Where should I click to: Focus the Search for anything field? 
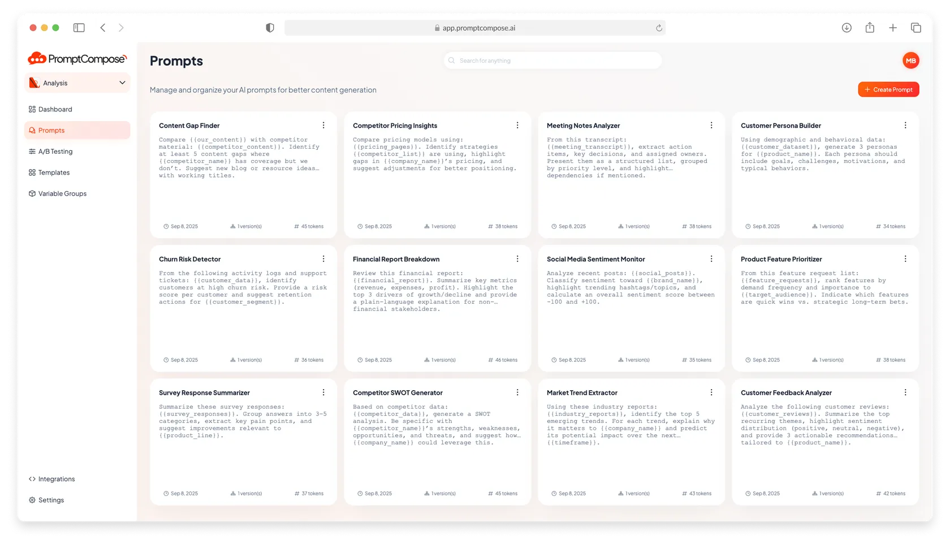point(552,61)
